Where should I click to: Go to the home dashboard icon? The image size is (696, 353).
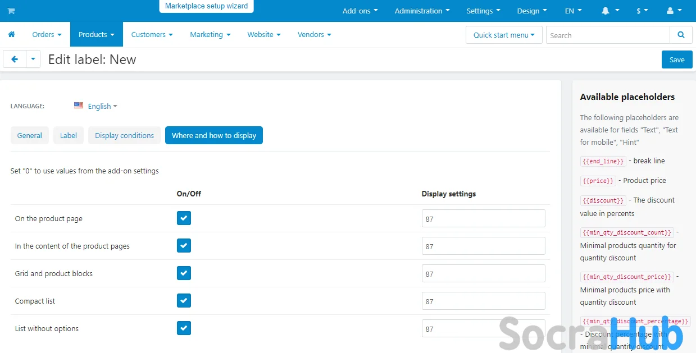coord(11,35)
